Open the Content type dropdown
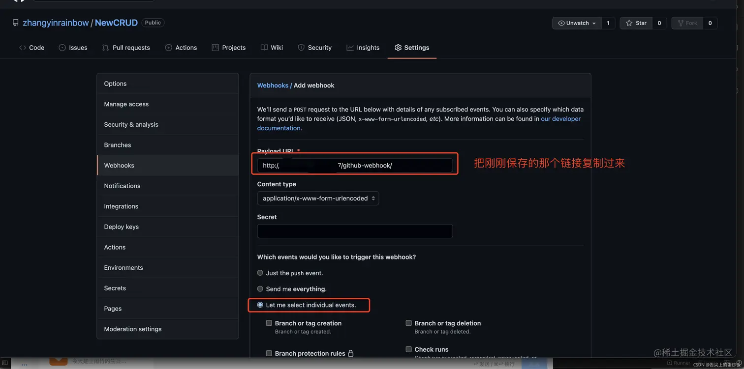This screenshot has width=744, height=369. (x=318, y=199)
